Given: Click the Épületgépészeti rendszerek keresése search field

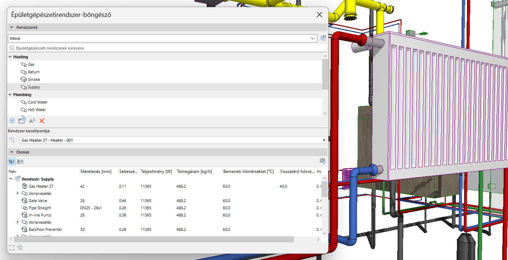Looking at the screenshot, I should 167,48.
